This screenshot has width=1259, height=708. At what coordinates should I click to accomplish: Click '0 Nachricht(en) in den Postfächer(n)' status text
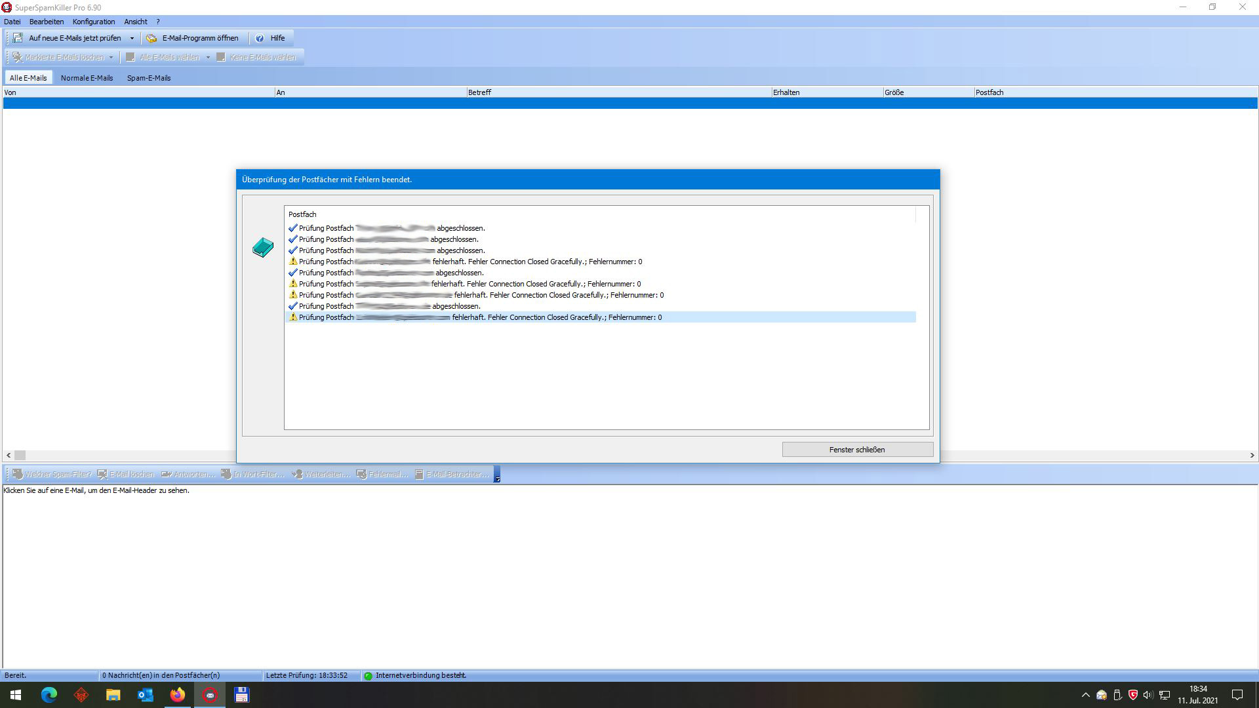click(161, 675)
